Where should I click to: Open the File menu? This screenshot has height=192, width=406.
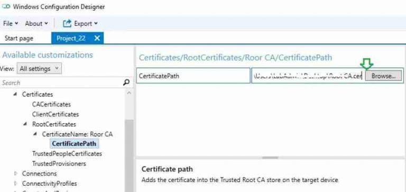click(x=11, y=24)
